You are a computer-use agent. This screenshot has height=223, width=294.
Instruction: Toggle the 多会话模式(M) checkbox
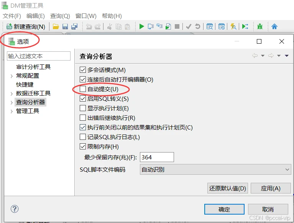(83, 70)
